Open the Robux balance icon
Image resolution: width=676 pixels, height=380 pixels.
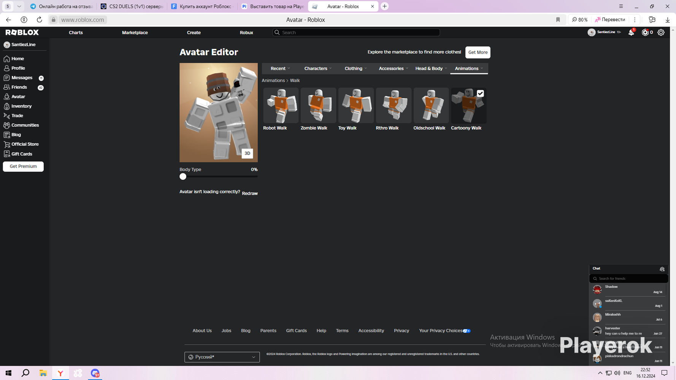645,32
